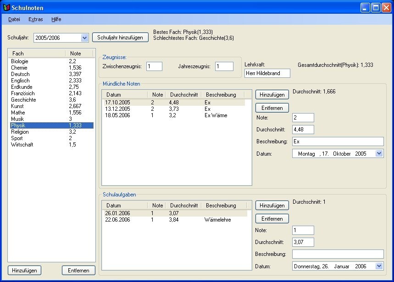The height and width of the screenshot is (282, 394).
Task: Click Note field in Schulaufgaben section
Action: [303, 230]
